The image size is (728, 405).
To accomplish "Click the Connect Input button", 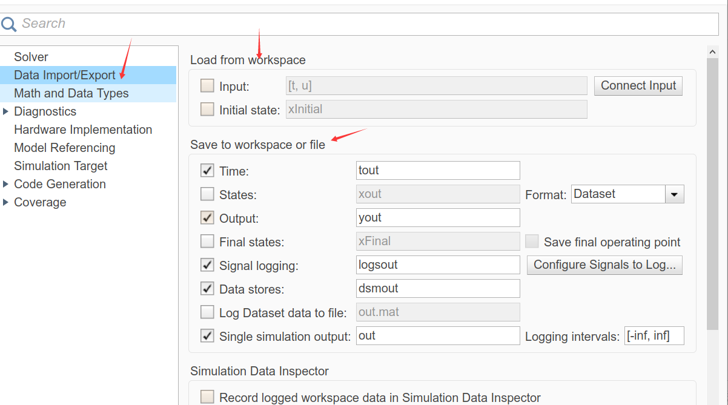I will (638, 85).
